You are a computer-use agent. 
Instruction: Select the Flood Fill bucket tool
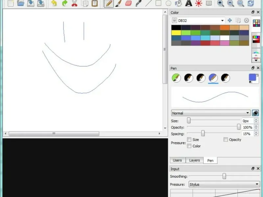click(x=178, y=3)
